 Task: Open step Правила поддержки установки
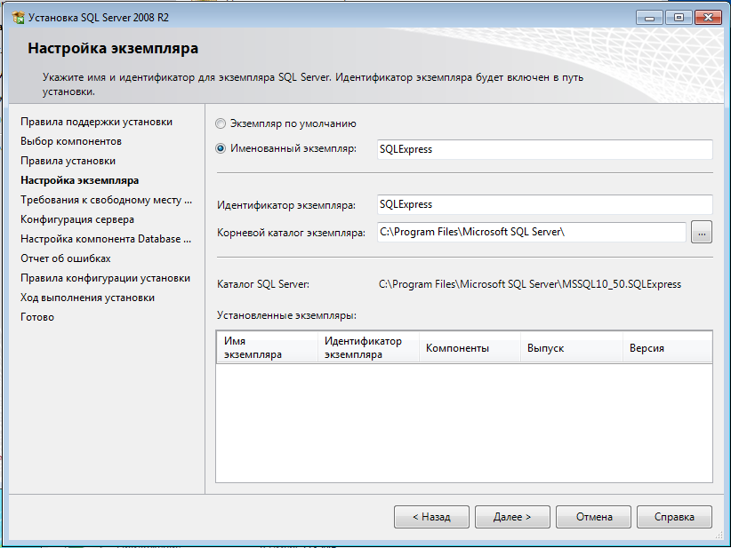(97, 122)
